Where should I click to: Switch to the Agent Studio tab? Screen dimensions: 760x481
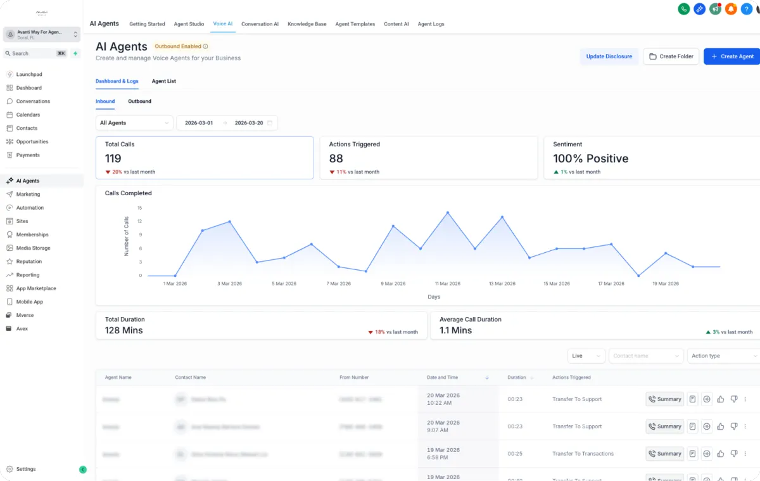(189, 24)
